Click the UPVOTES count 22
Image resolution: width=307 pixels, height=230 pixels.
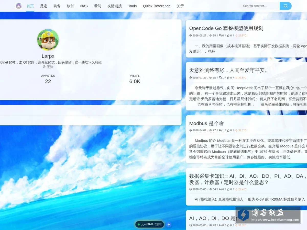(x=48, y=81)
